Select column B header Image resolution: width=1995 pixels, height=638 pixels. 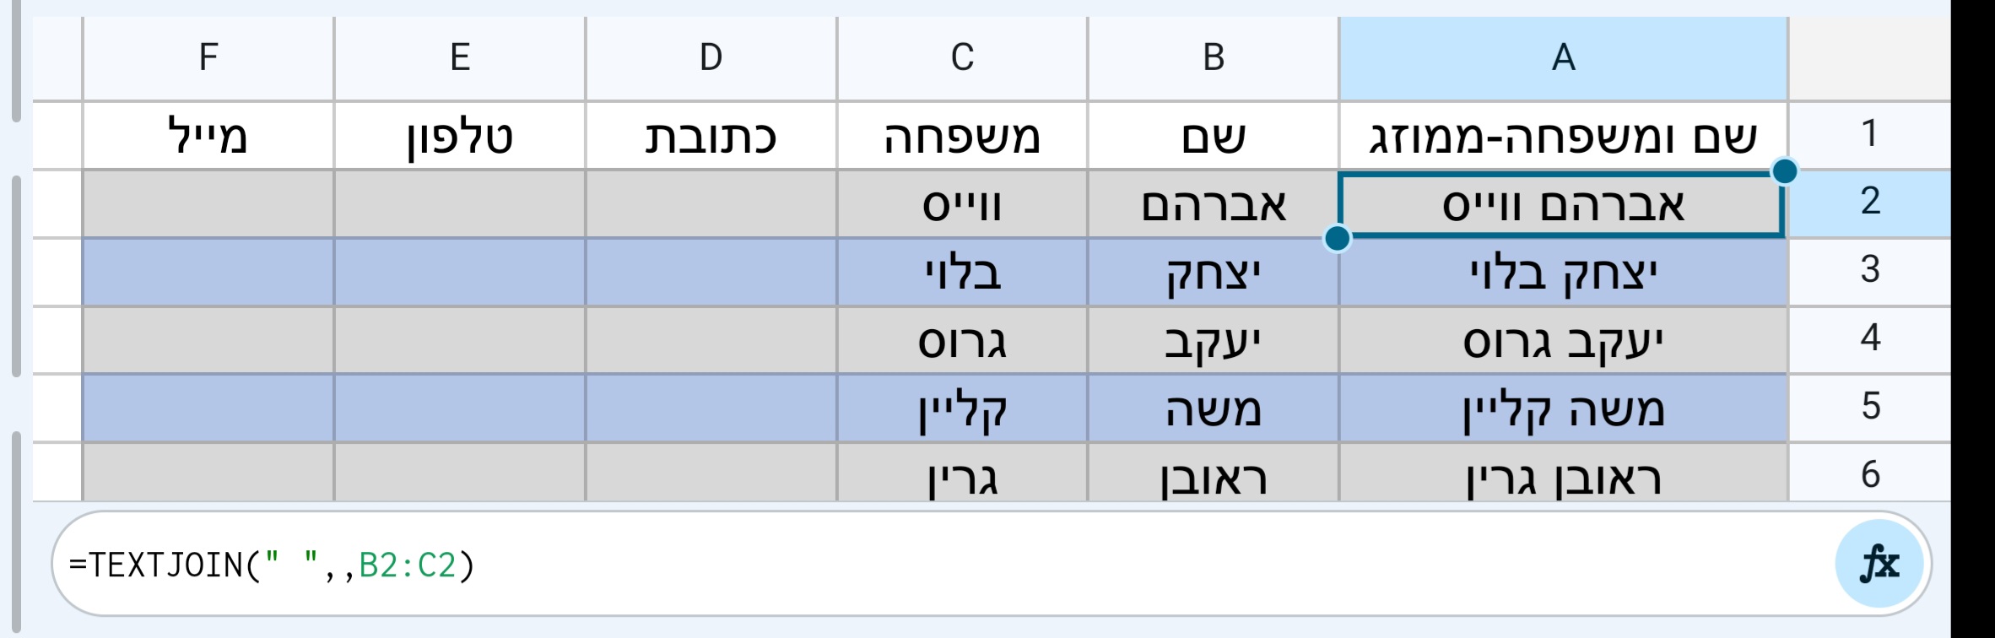(1211, 57)
